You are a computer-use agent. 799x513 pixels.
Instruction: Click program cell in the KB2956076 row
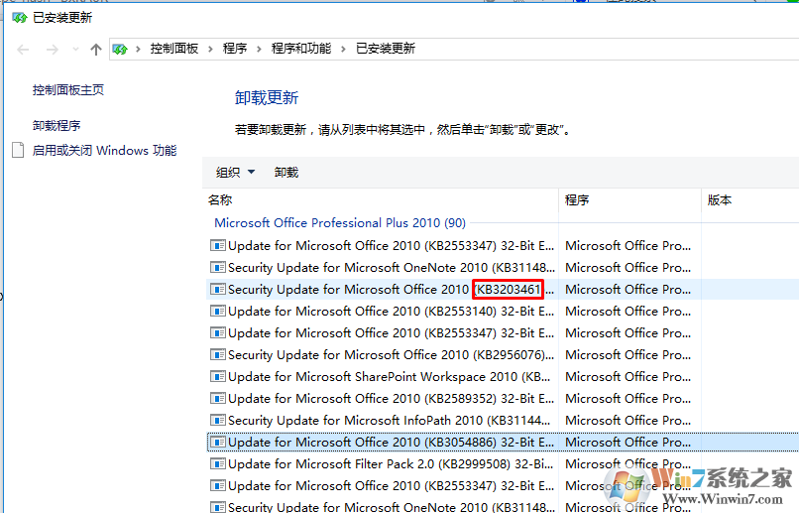coord(628,355)
